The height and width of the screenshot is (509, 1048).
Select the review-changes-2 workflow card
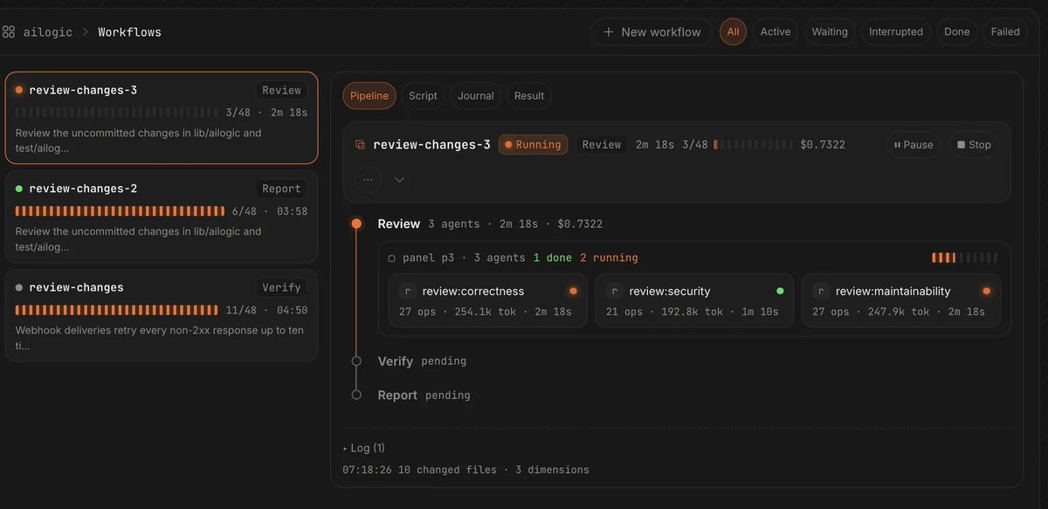tap(162, 217)
